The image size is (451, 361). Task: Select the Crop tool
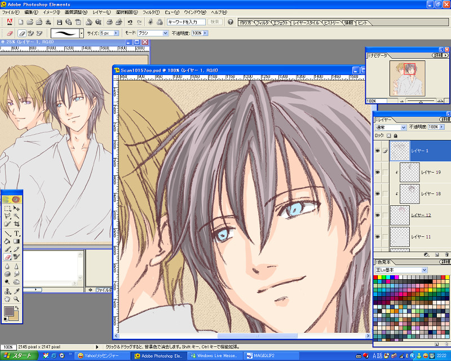coord(16,224)
